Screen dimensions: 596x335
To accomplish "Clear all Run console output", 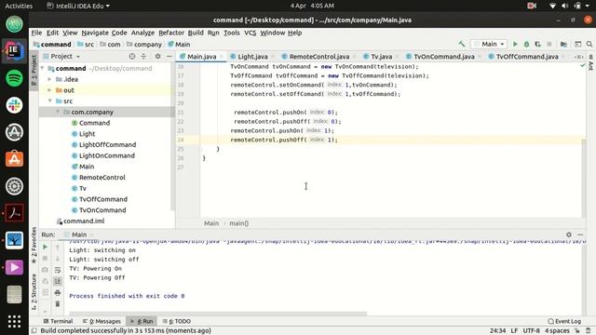I will [58, 304].
